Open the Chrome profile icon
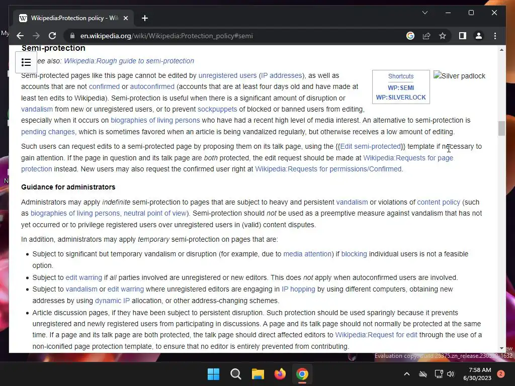Viewport: 515px width, 386px height. (x=479, y=36)
